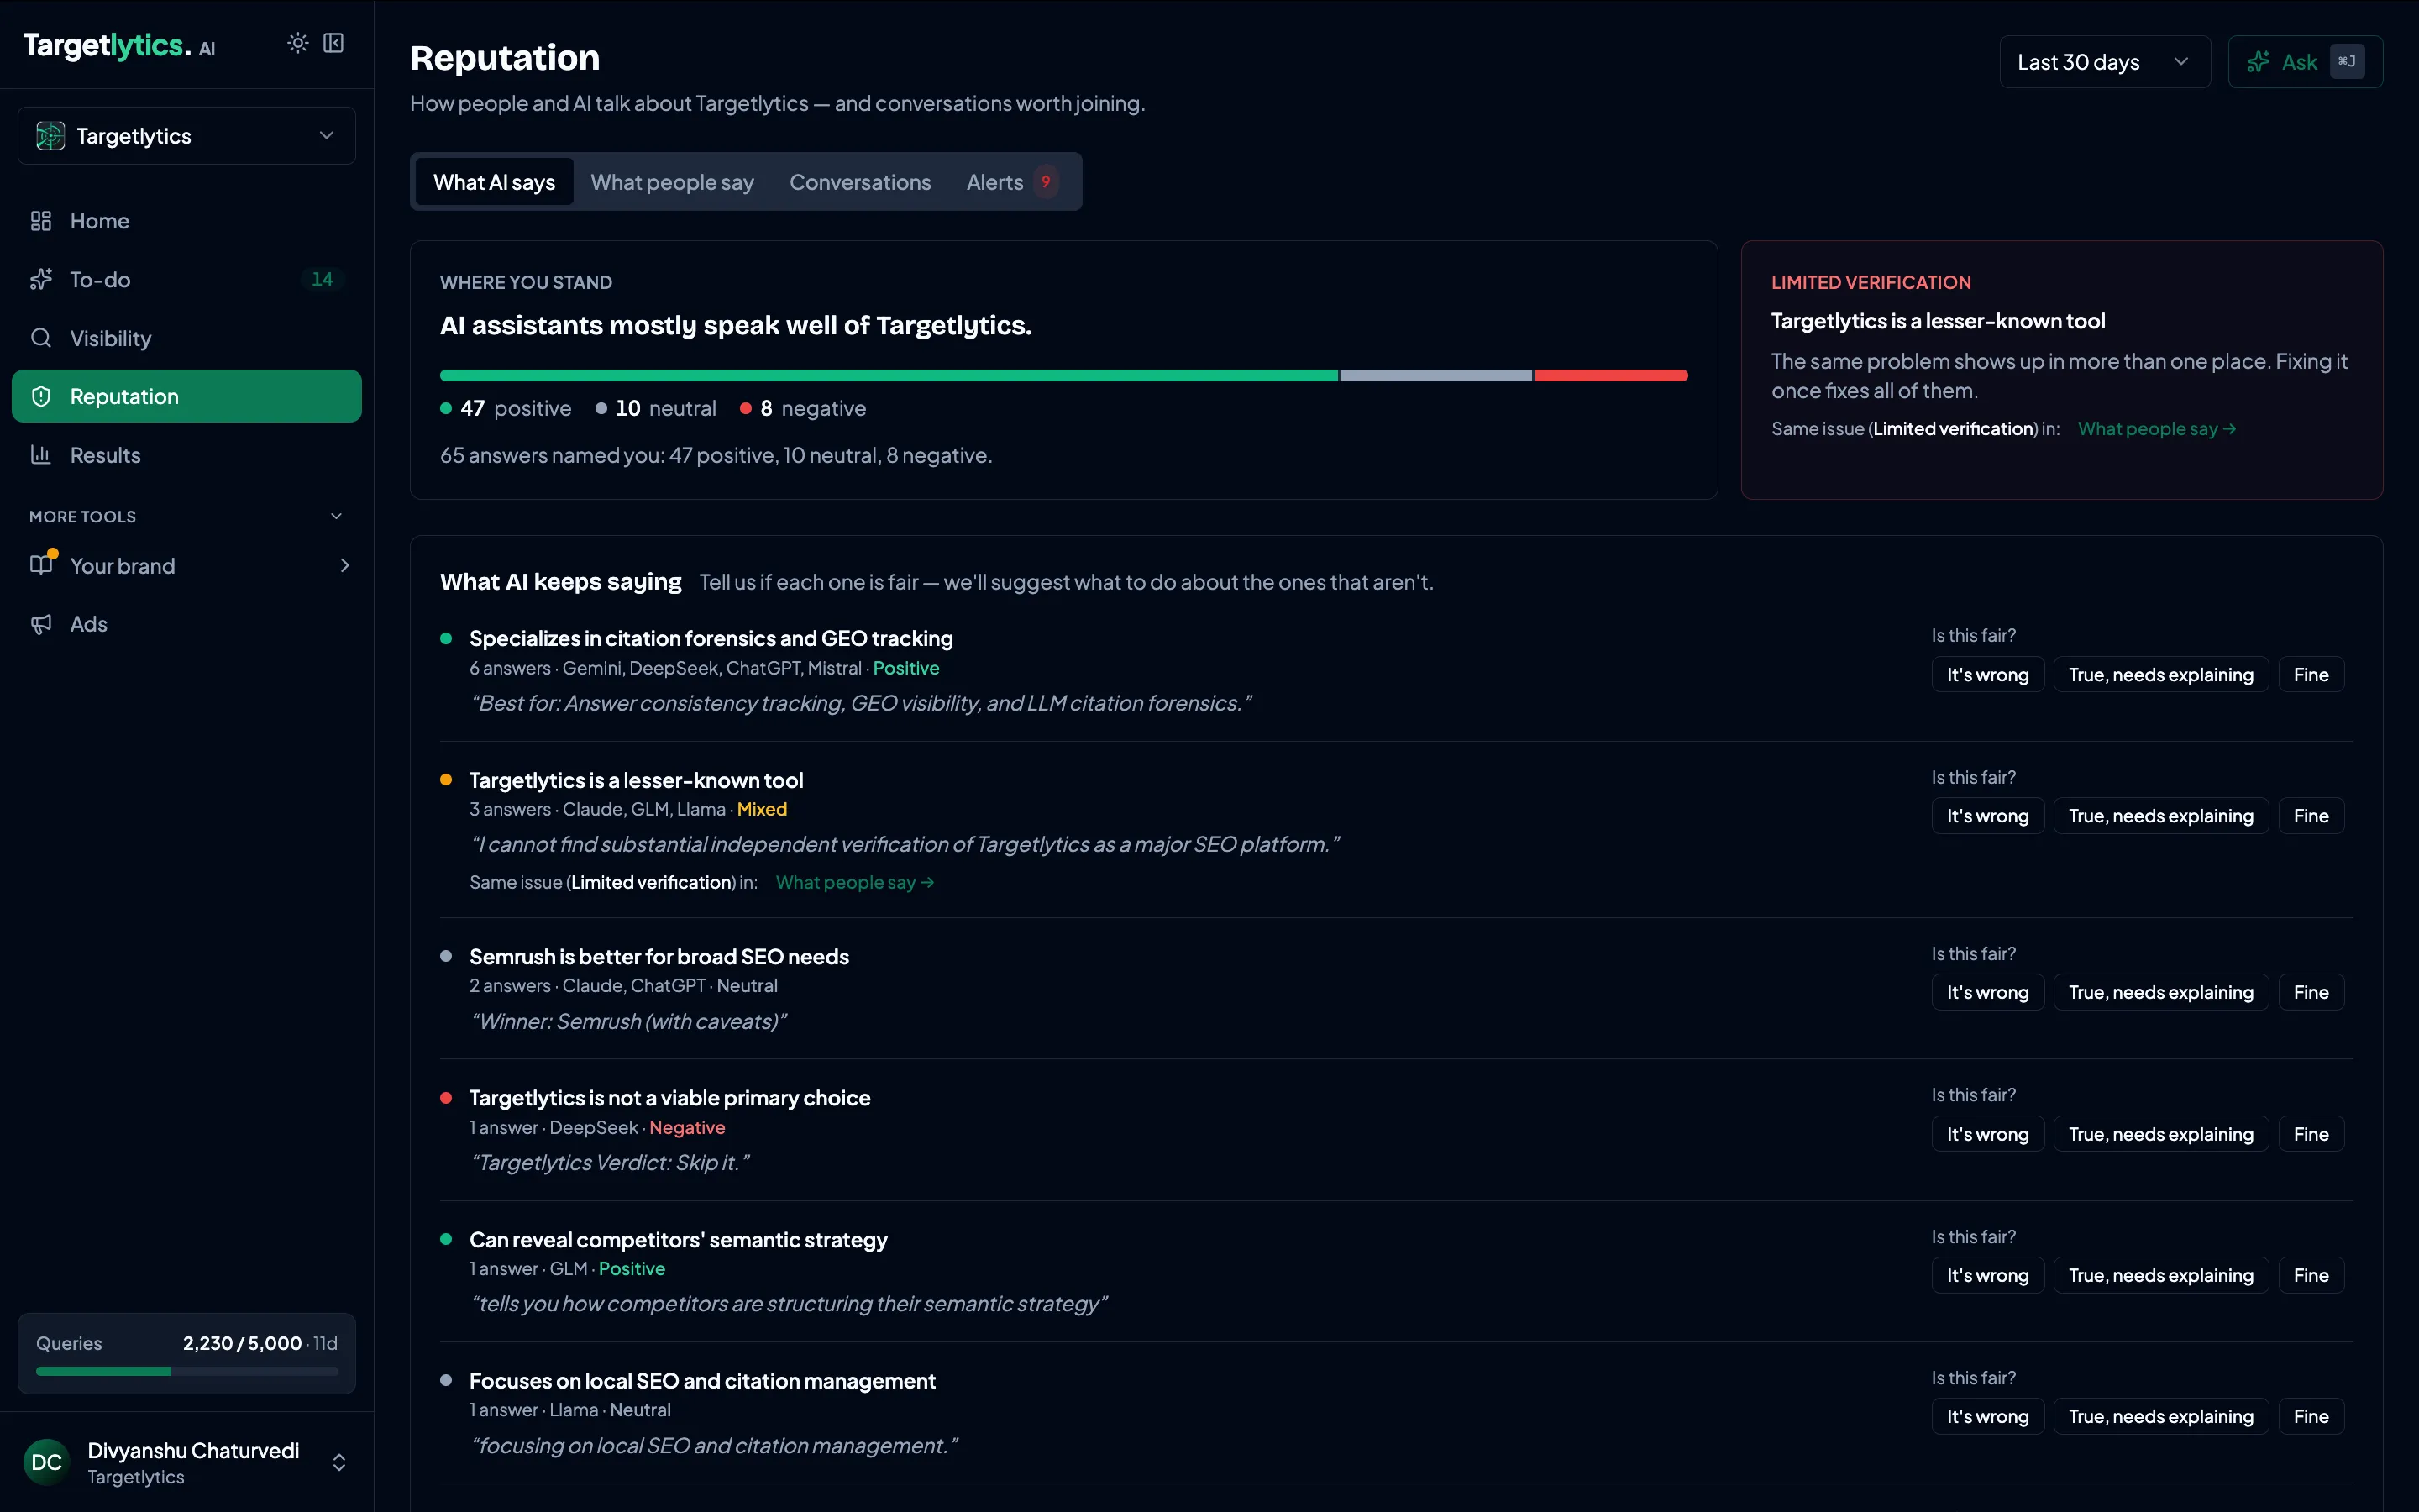Screen dimensions: 2419x1512
Task: Click the Your brand book icon
Action: point(41,565)
